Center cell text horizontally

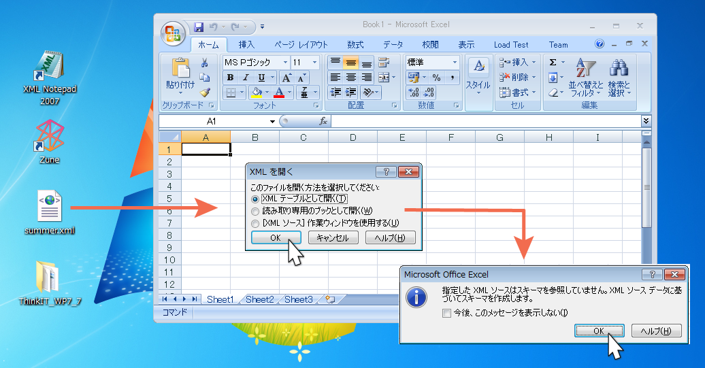pos(351,78)
